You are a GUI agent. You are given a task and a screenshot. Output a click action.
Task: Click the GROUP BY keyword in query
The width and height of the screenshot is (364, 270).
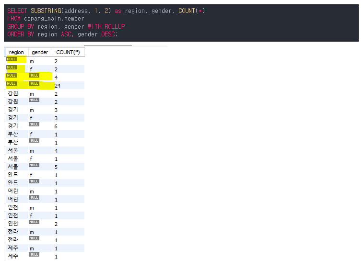[x=21, y=27]
